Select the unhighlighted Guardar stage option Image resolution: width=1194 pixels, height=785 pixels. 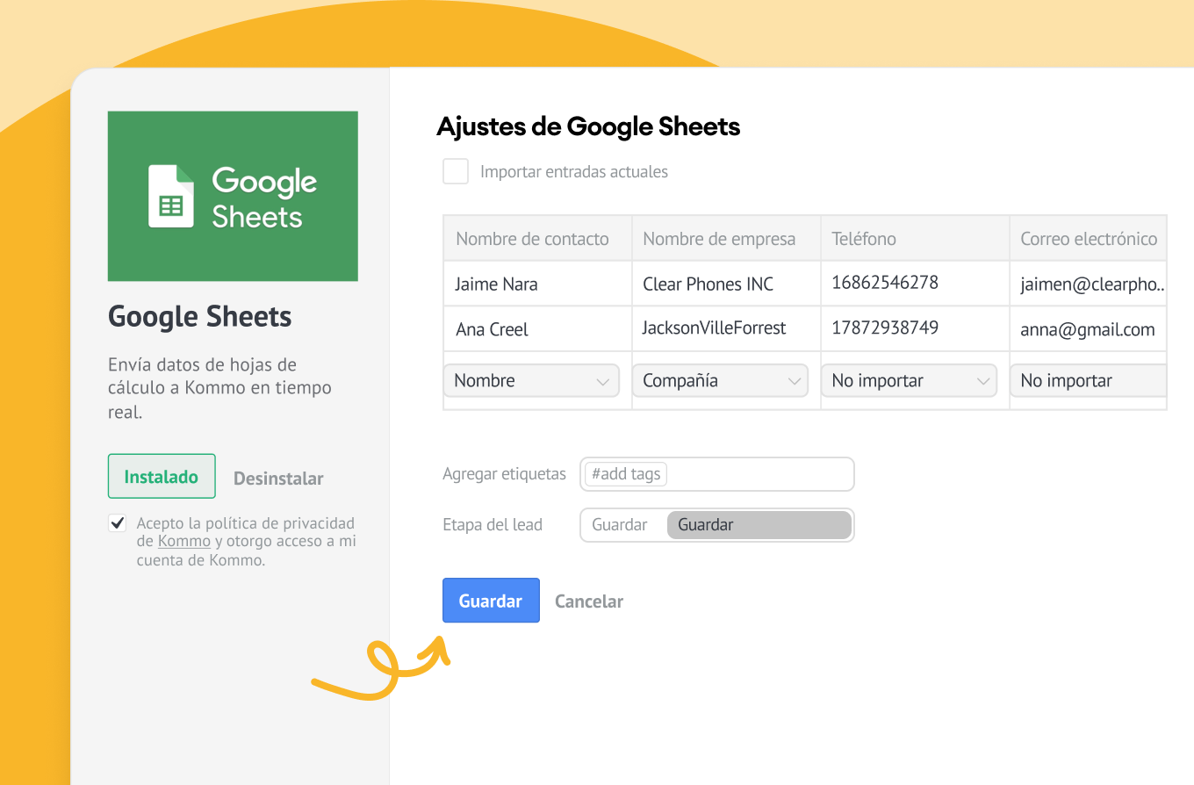coord(620,525)
